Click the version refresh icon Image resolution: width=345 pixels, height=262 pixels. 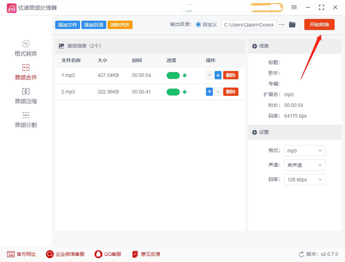(x=302, y=254)
